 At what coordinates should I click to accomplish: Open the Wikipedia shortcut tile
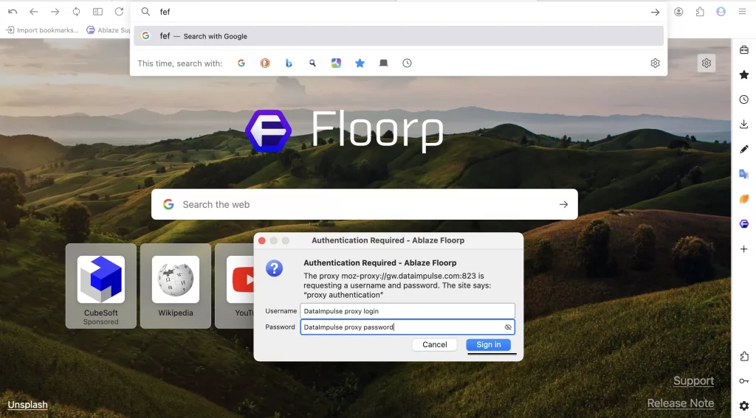coord(176,286)
